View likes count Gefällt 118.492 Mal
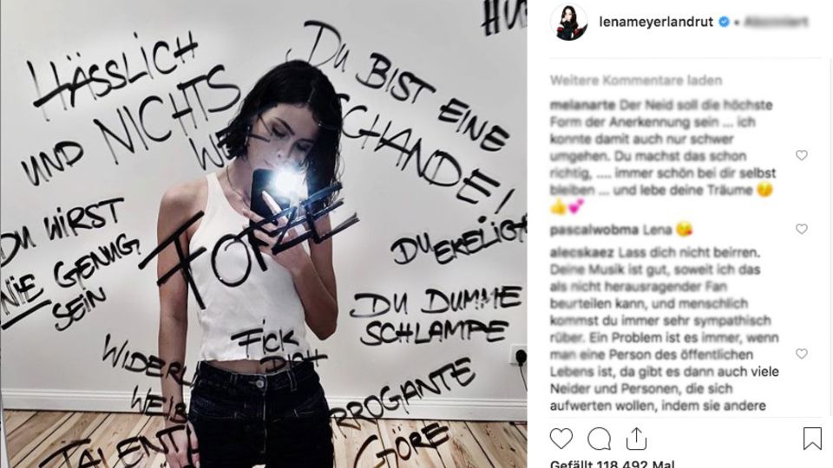 point(612,464)
